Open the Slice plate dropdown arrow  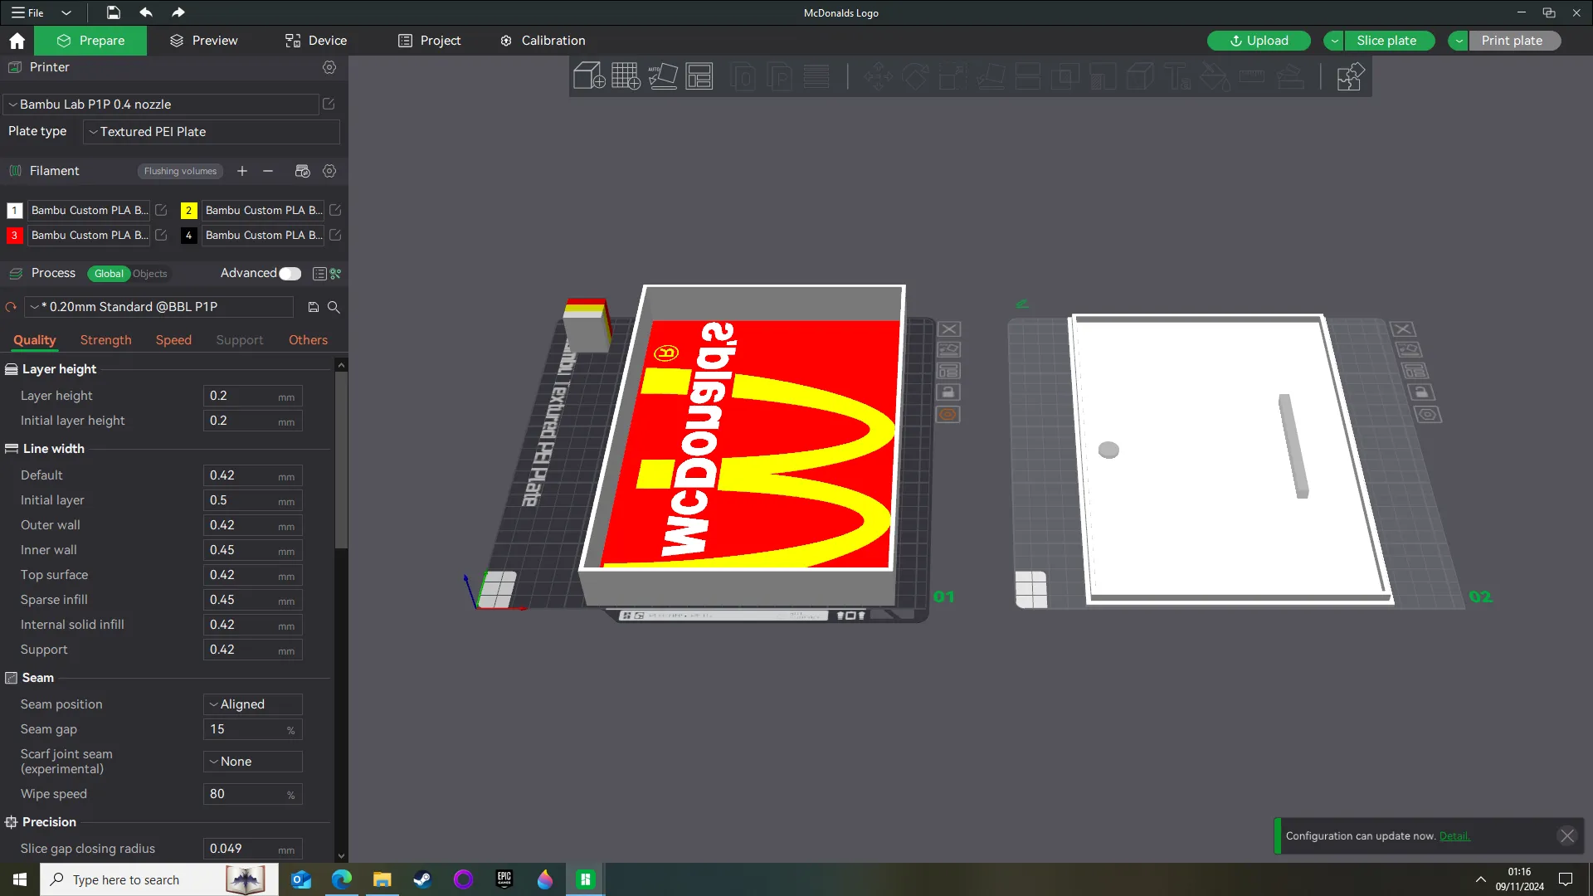[1334, 41]
